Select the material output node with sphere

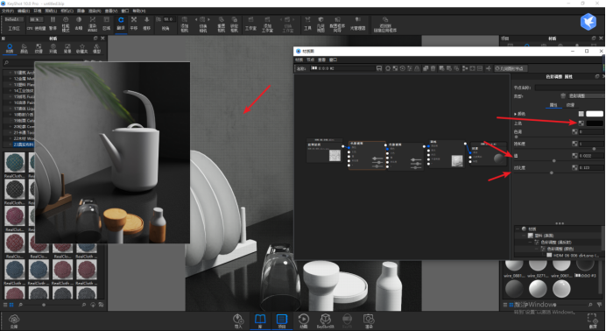coord(489,154)
